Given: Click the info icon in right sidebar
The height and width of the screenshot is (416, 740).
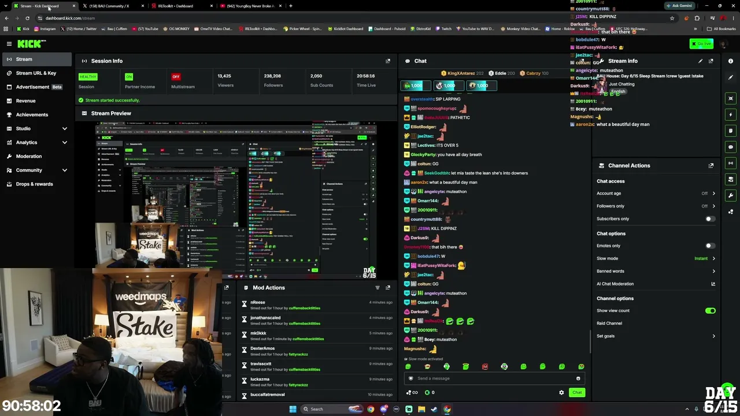Looking at the screenshot, I should pyautogui.click(x=731, y=61).
